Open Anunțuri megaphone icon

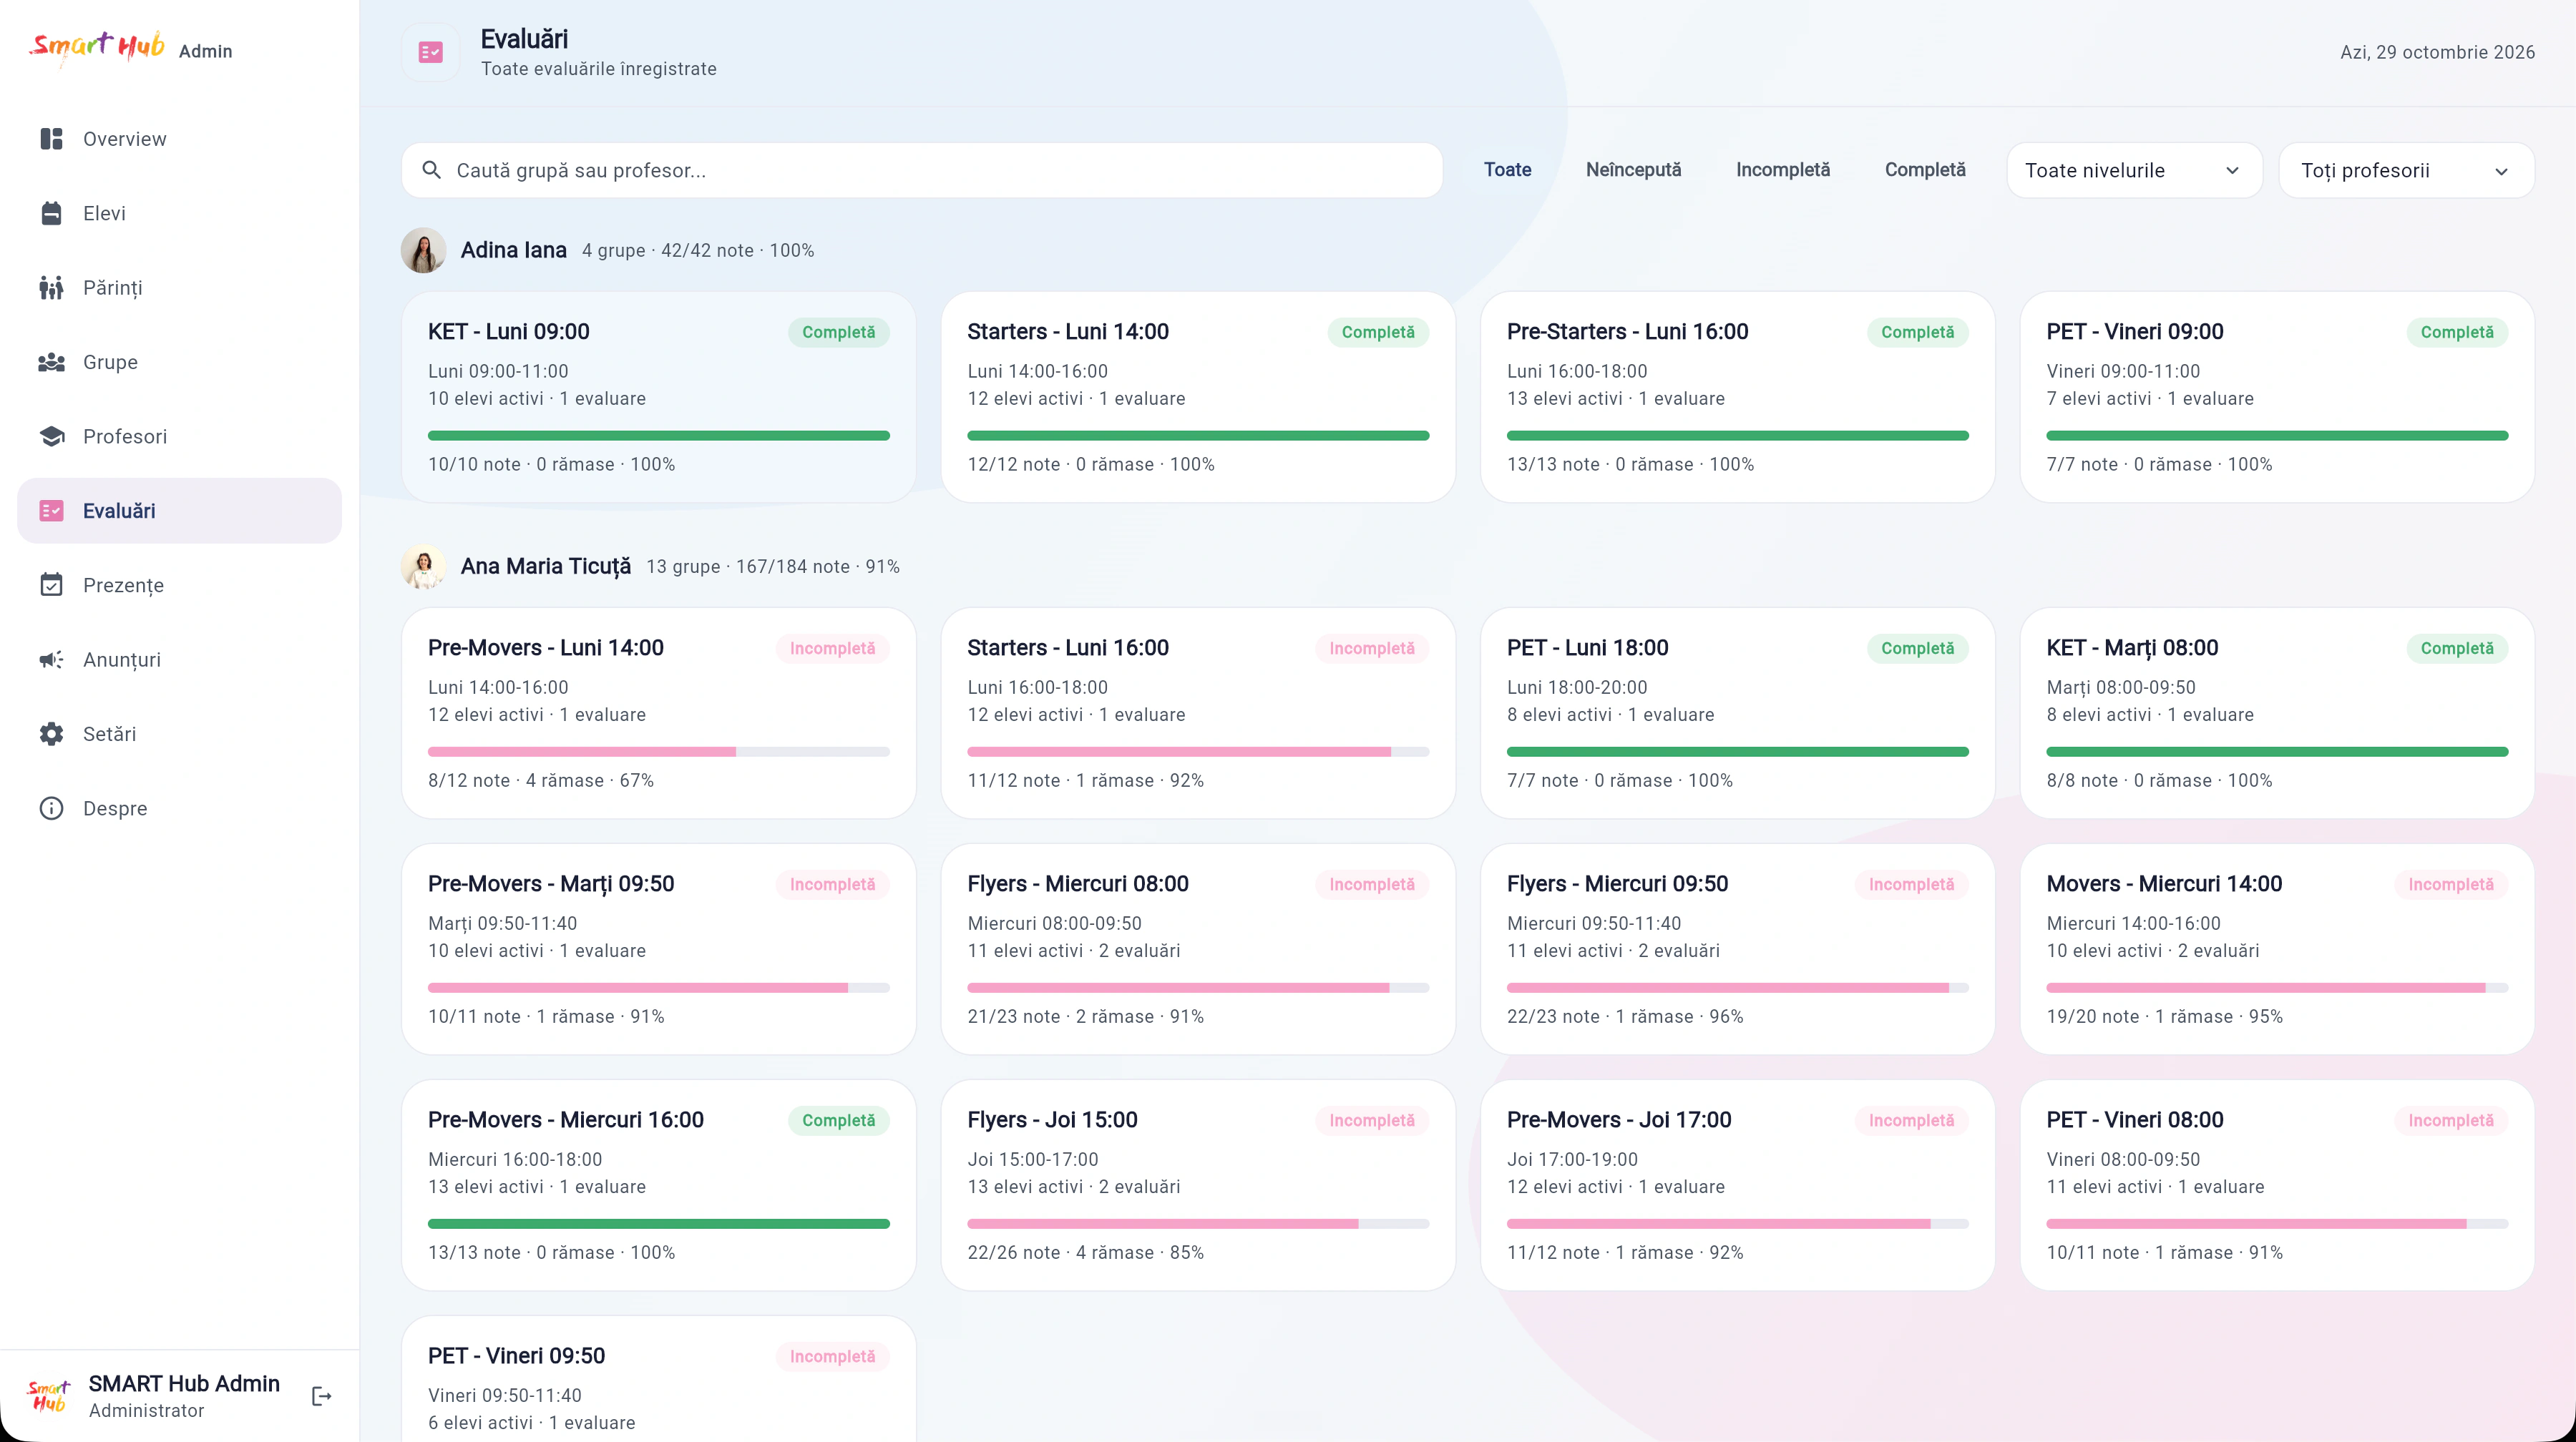[x=51, y=659]
